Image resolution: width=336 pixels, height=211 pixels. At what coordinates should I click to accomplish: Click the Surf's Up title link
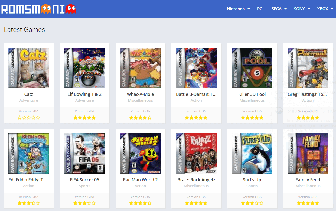pos(252,180)
